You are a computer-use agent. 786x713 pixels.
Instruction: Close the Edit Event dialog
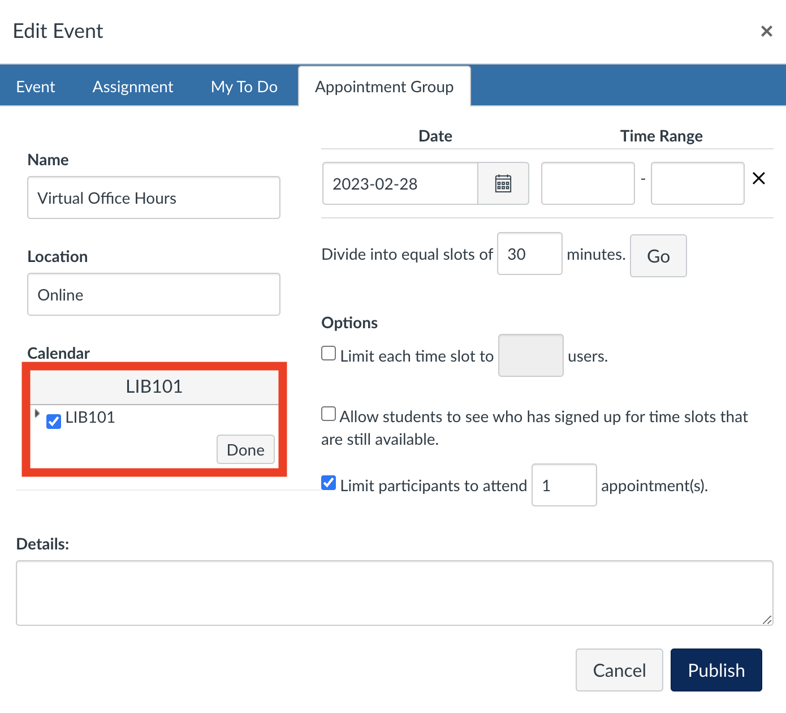pos(766,31)
